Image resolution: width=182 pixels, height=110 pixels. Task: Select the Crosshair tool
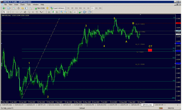click(8, 12)
